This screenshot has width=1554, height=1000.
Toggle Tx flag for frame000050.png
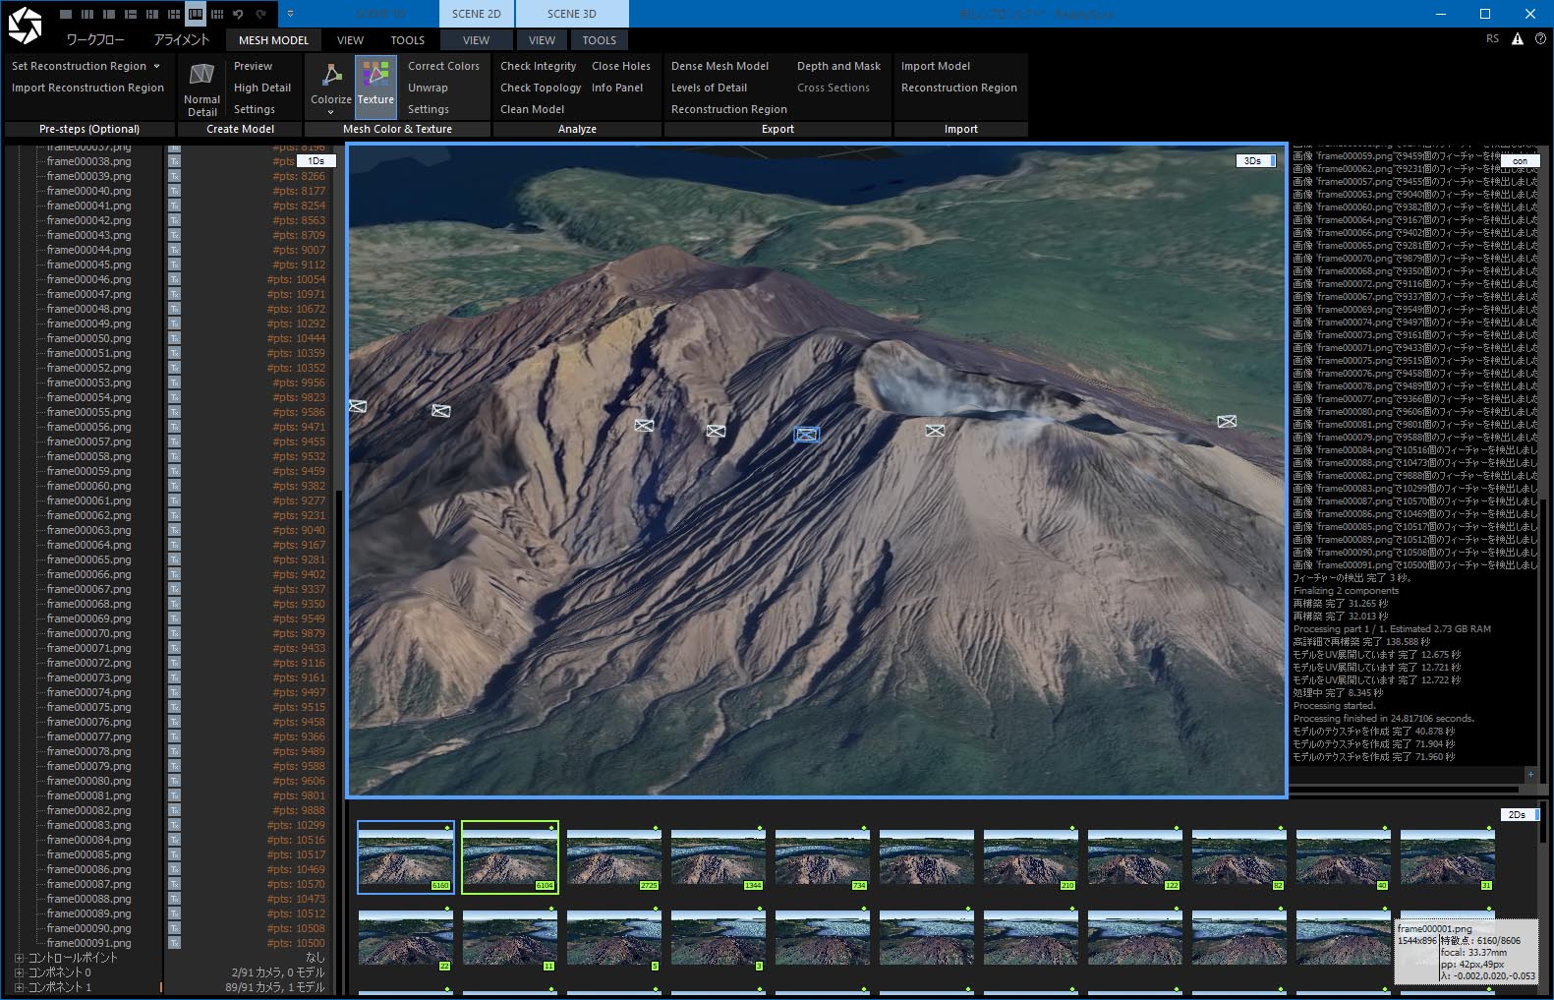[x=174, y=338]
